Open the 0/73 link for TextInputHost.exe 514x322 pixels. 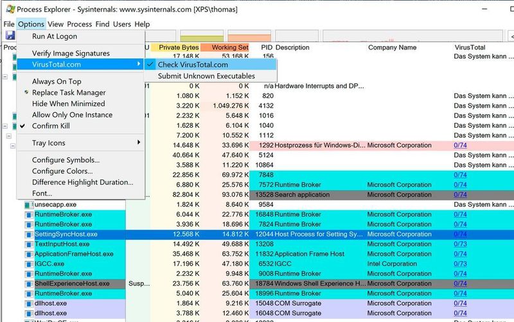[x=460, y=244]
